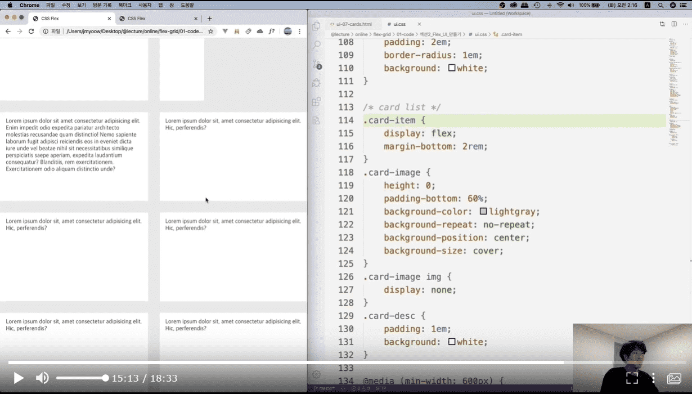692x394 pixels.
Task: Open Spotlight search in the menu bar
Action: [x=660, y=5]
